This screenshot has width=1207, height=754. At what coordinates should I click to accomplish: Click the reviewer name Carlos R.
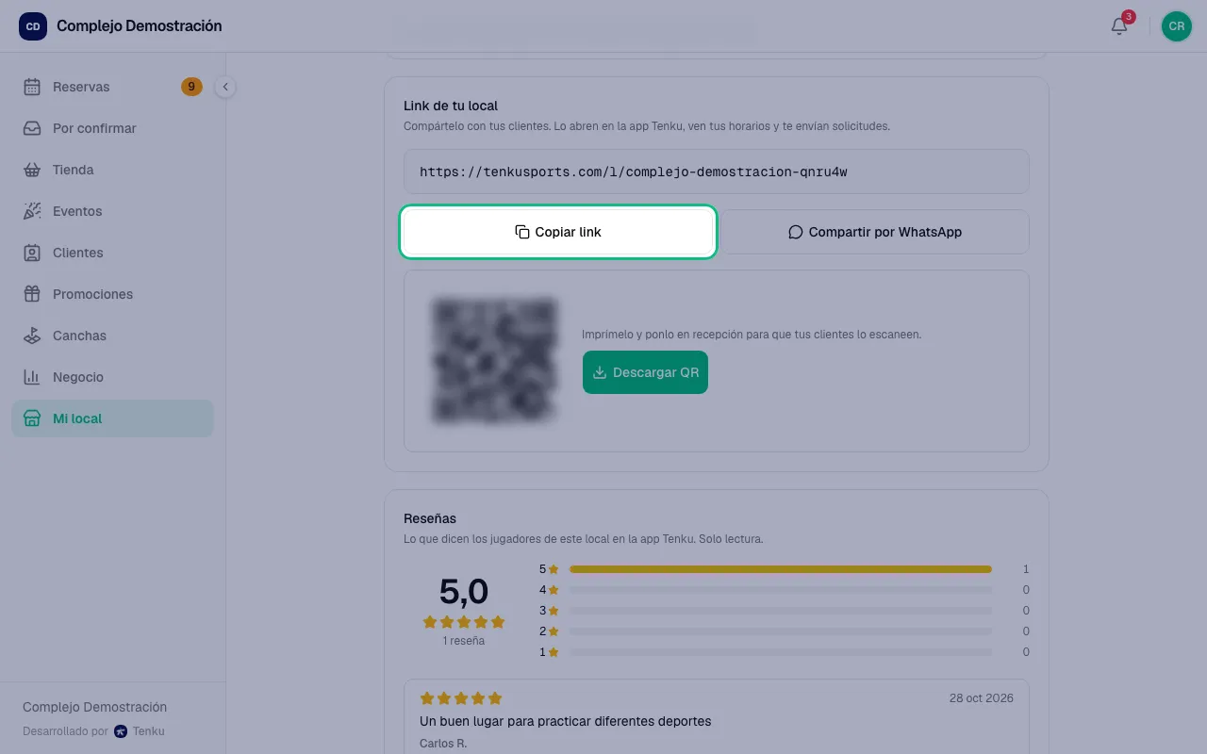[x=443, y=744]
